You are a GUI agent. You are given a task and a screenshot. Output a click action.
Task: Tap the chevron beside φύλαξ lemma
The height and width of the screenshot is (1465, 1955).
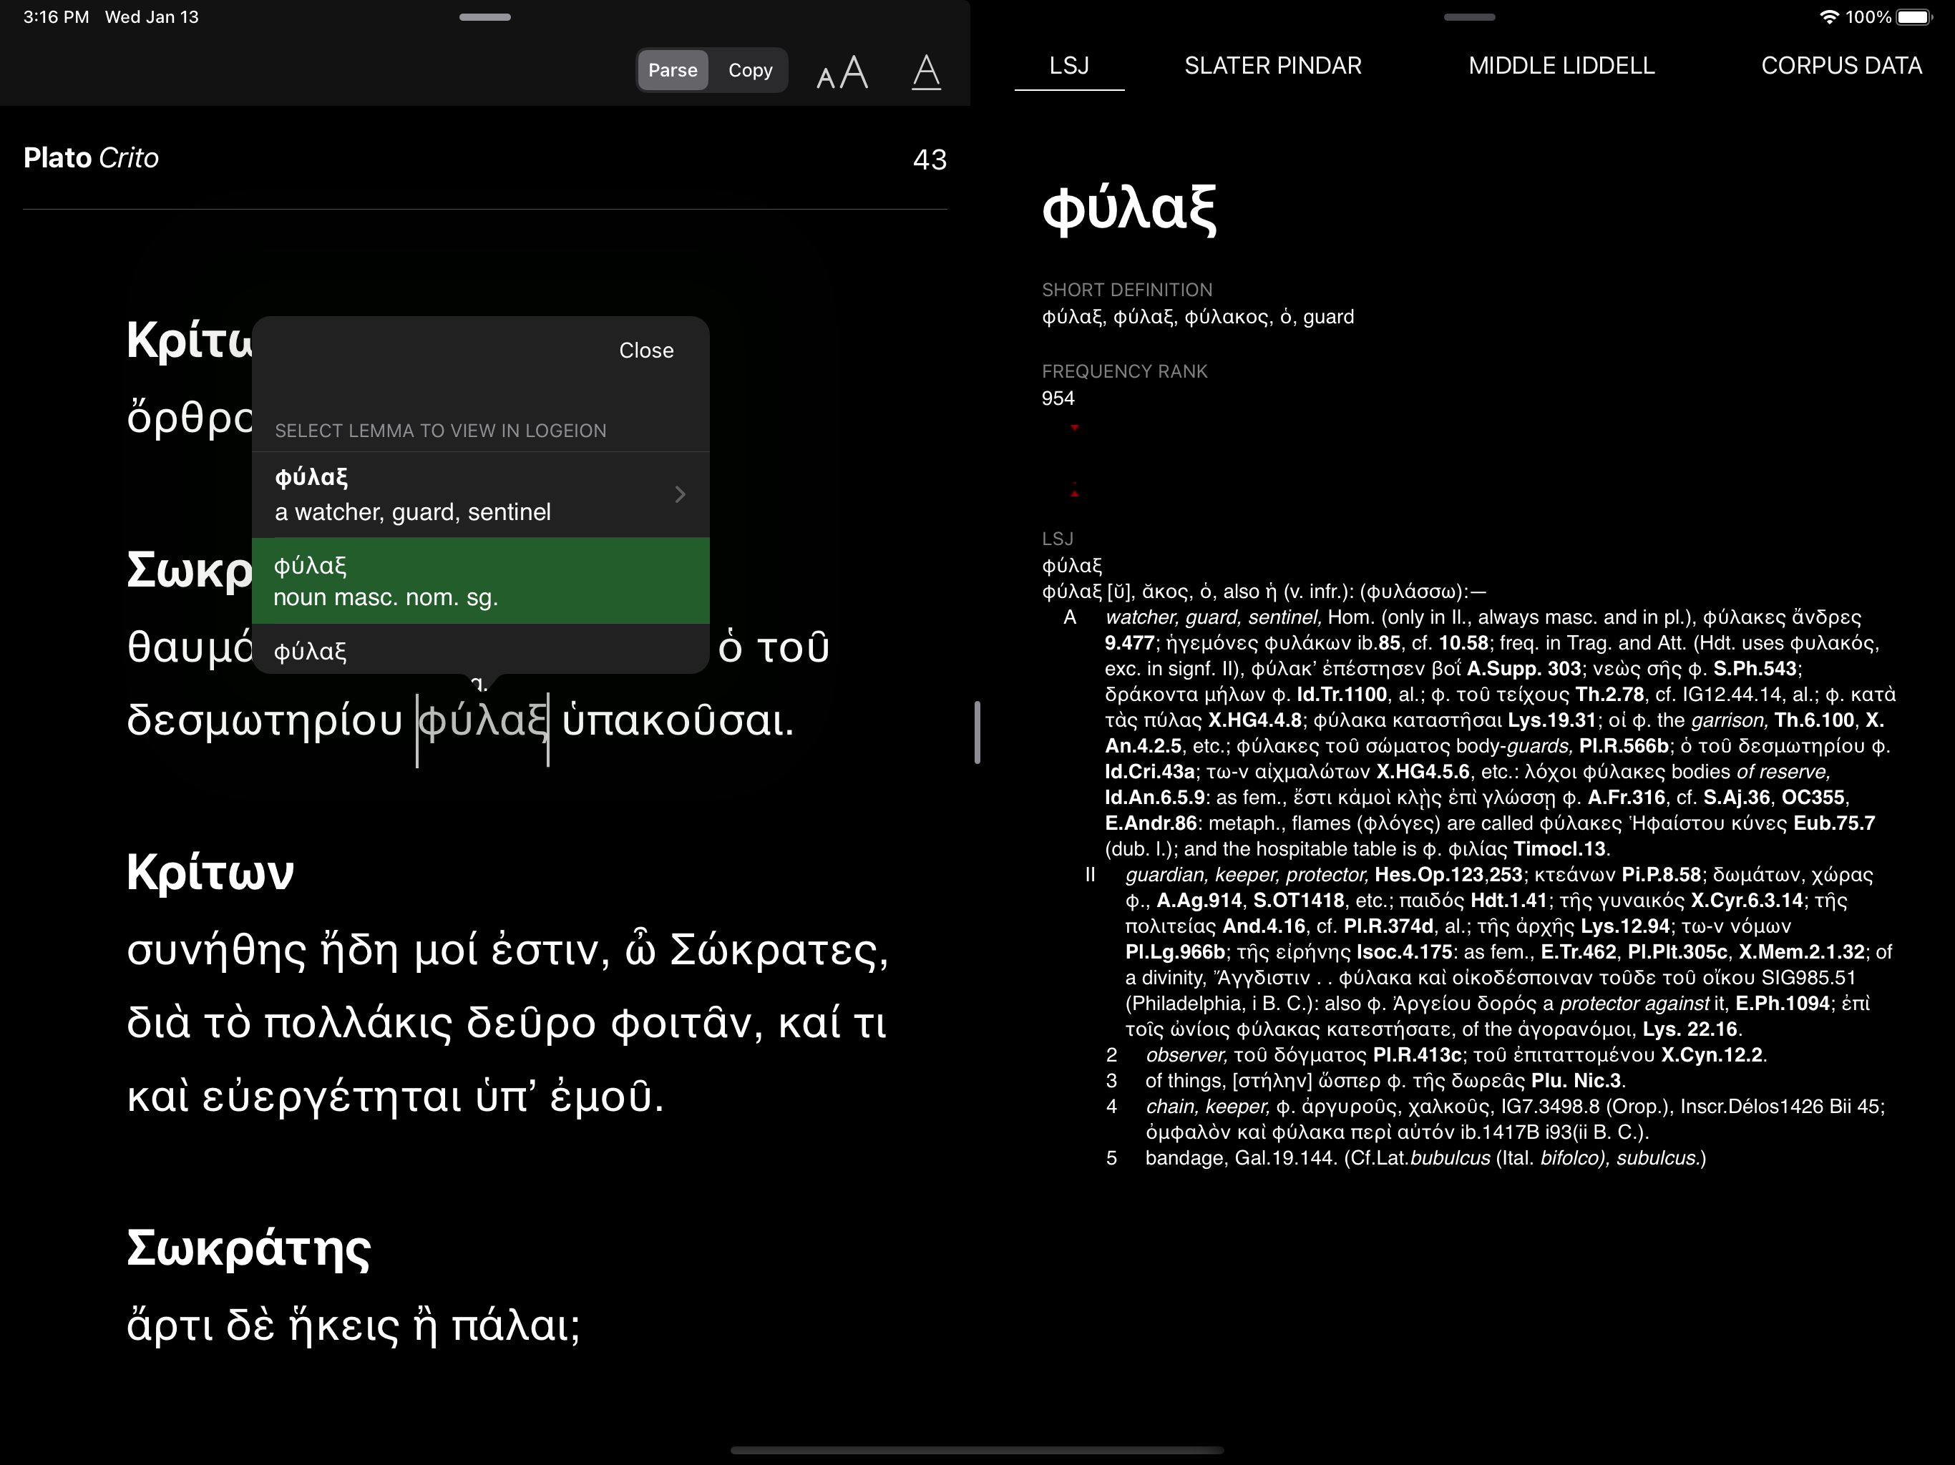680,494
